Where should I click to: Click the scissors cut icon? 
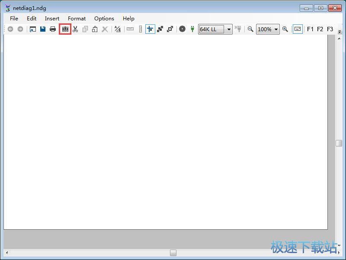tap(75, 29)
